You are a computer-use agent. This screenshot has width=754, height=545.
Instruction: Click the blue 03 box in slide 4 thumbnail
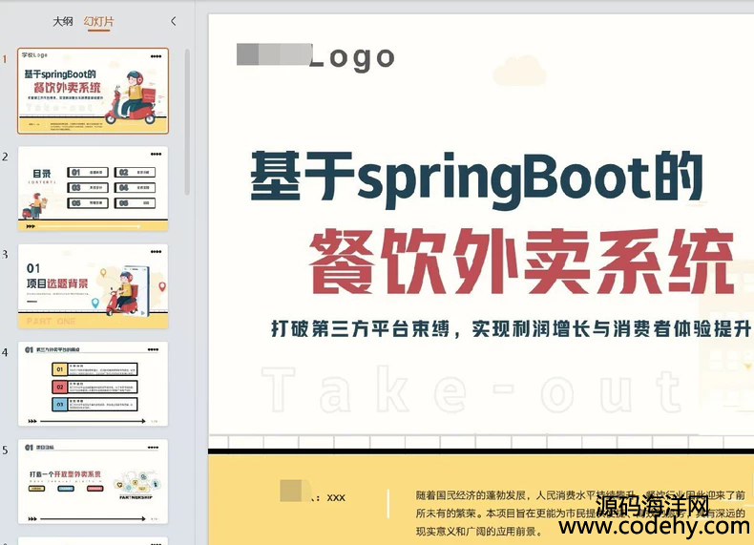pyautogui.click(x=59, y=404)
